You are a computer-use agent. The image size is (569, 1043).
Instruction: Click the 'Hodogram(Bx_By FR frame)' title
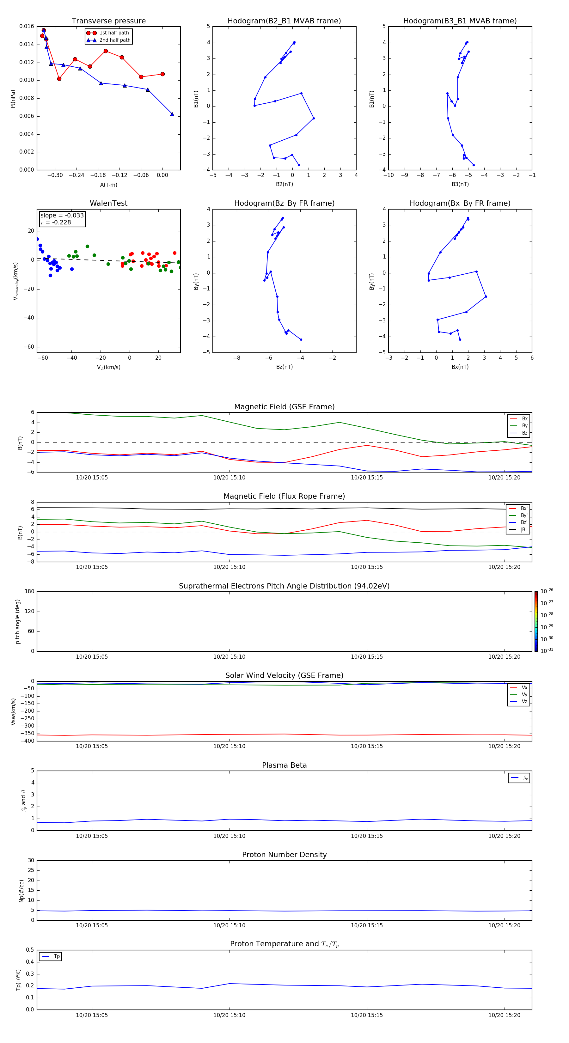tap(460, 203)
